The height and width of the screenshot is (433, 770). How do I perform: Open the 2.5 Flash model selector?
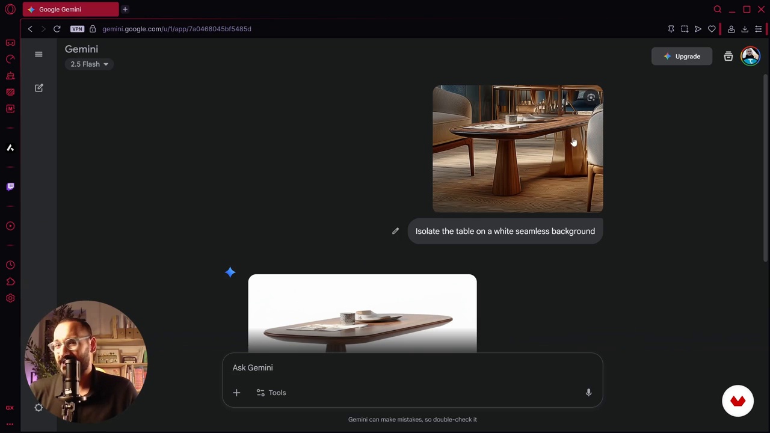click(89, 64)
